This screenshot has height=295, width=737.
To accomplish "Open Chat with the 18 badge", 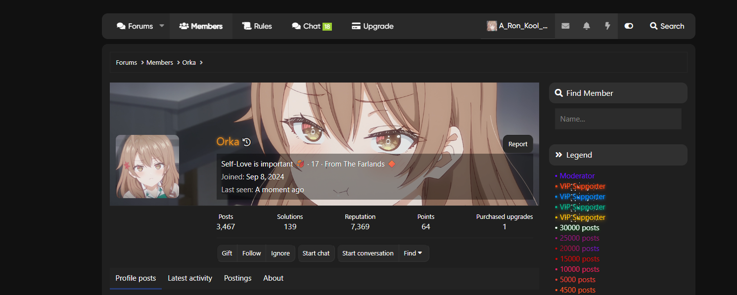I will click(312, 26).
